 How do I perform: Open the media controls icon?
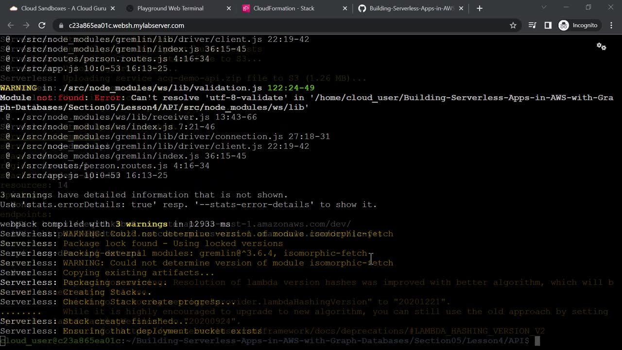tap(532, 25)
